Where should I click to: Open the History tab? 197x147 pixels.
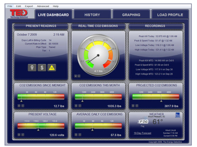pos(92,15)
